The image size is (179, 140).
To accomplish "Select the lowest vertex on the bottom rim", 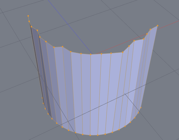I will click(x=90, y=135).
